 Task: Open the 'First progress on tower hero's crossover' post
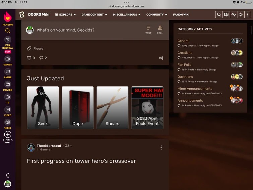click(81, 161)
